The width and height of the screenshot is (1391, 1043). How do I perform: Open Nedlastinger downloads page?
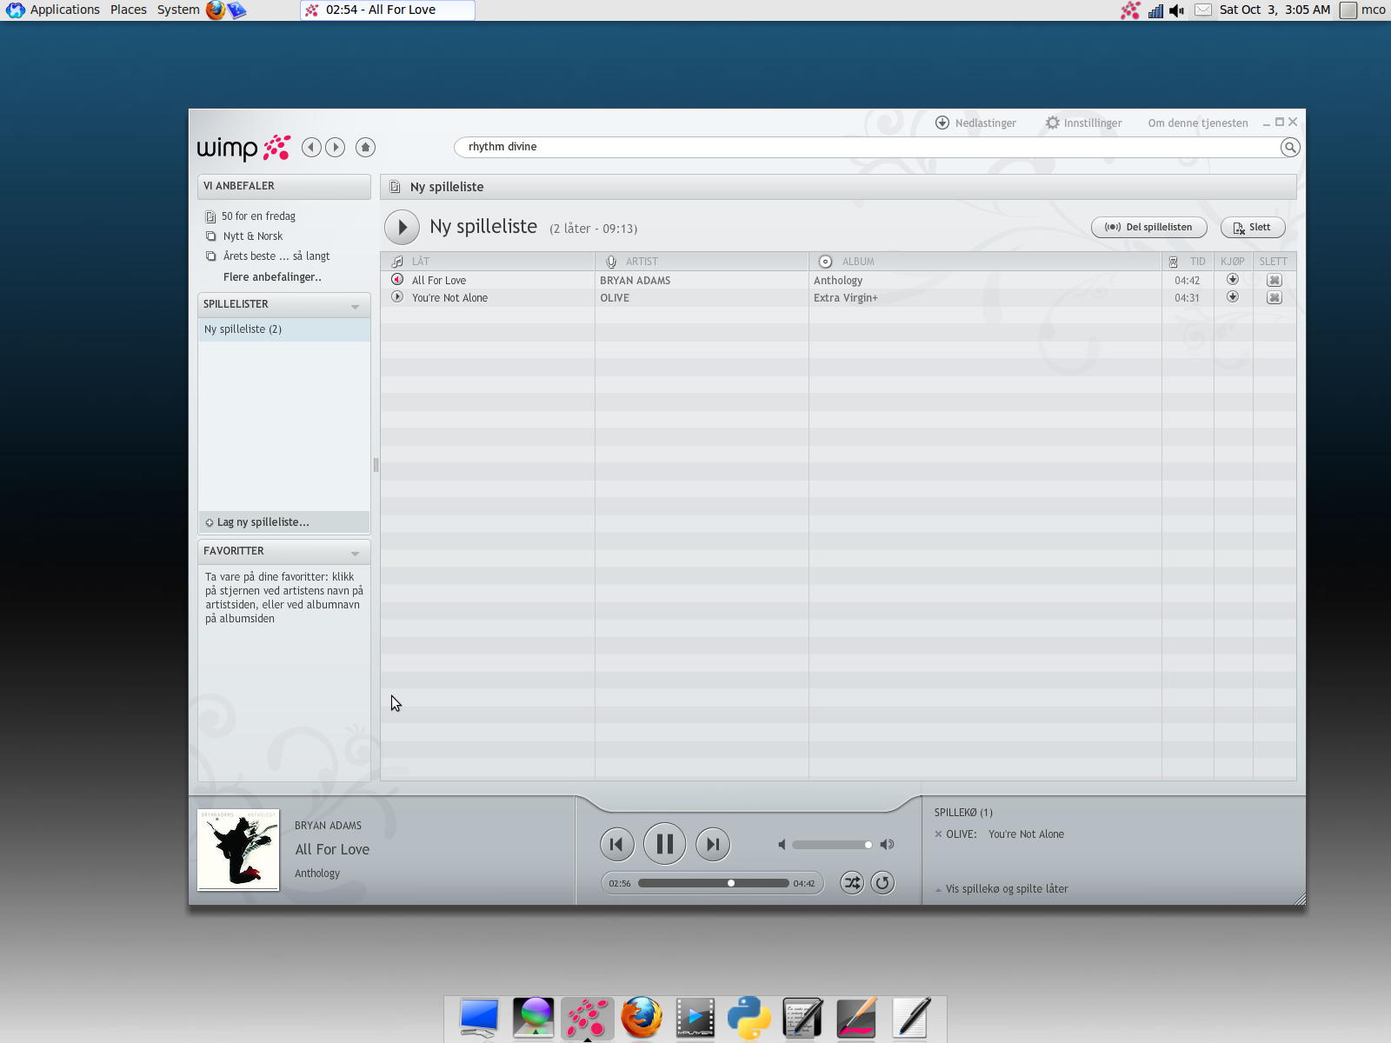click(975, 123)
